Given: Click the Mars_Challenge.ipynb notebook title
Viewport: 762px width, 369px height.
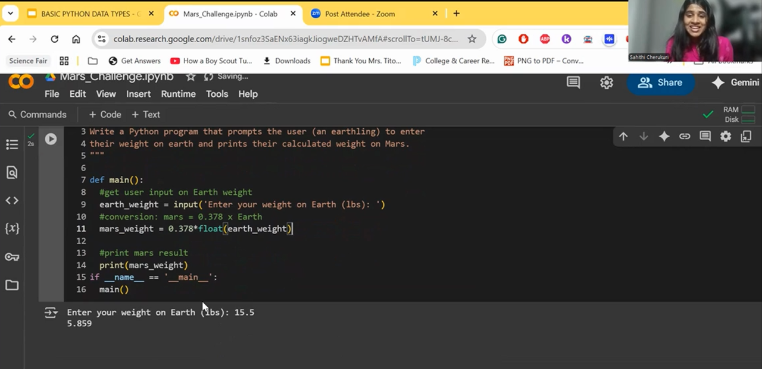Looking at the screenshot, I should point(116,77).
